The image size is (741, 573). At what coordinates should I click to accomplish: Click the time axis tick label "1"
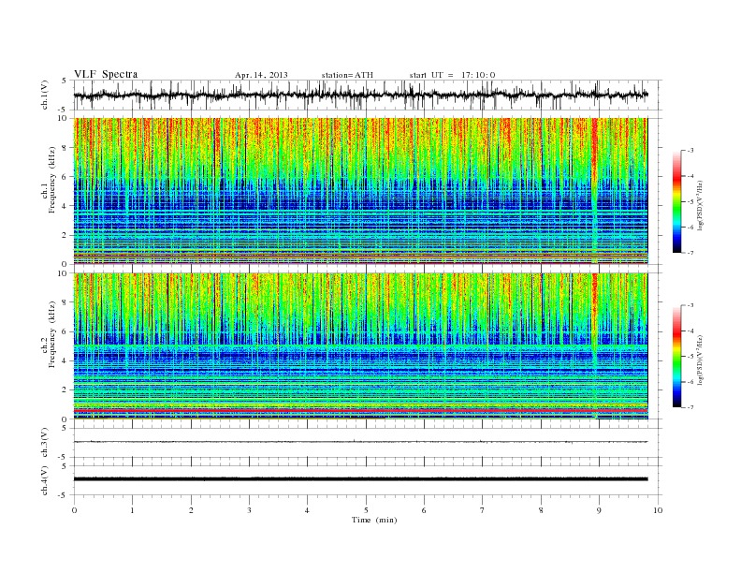pos(132,510)
